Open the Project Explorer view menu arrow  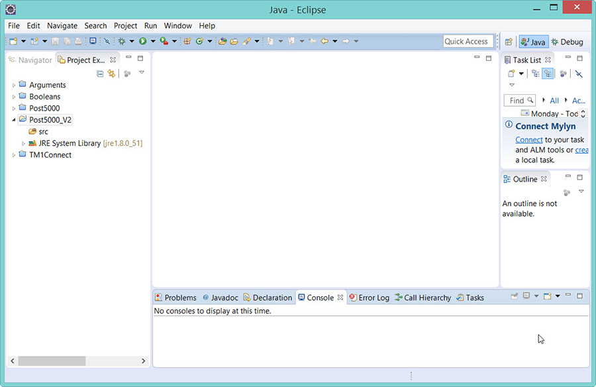click(142, 72)
